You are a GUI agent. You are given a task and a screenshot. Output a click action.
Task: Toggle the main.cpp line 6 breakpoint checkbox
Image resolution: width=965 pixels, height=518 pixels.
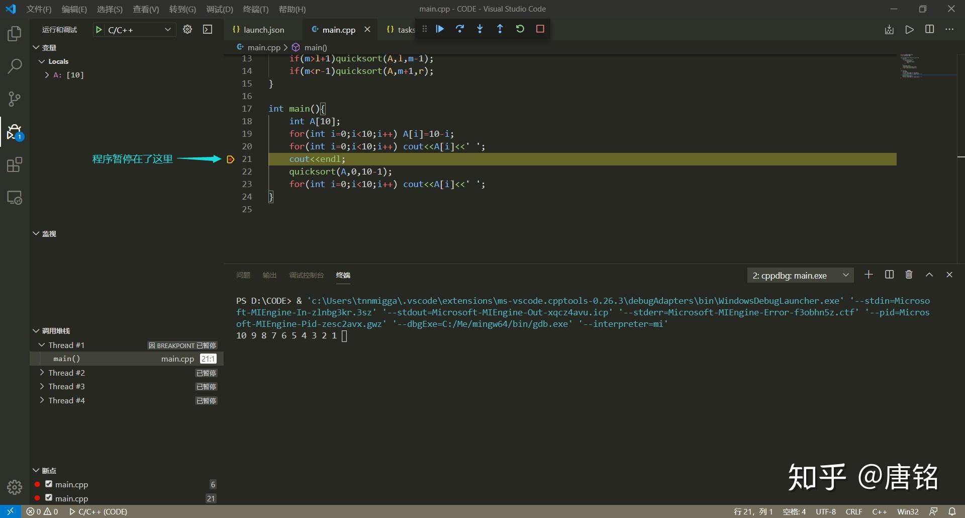pyautogui.click(x=49, y=484)
